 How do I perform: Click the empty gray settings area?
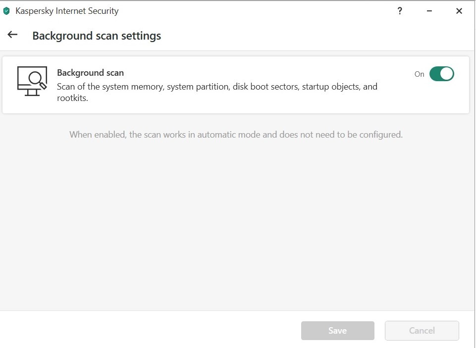tap(238, 223)
